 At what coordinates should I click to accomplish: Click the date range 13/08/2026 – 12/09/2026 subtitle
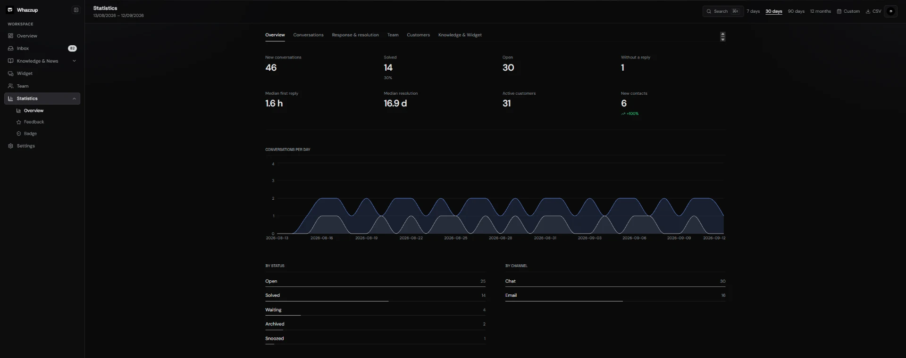pos(118,16)
